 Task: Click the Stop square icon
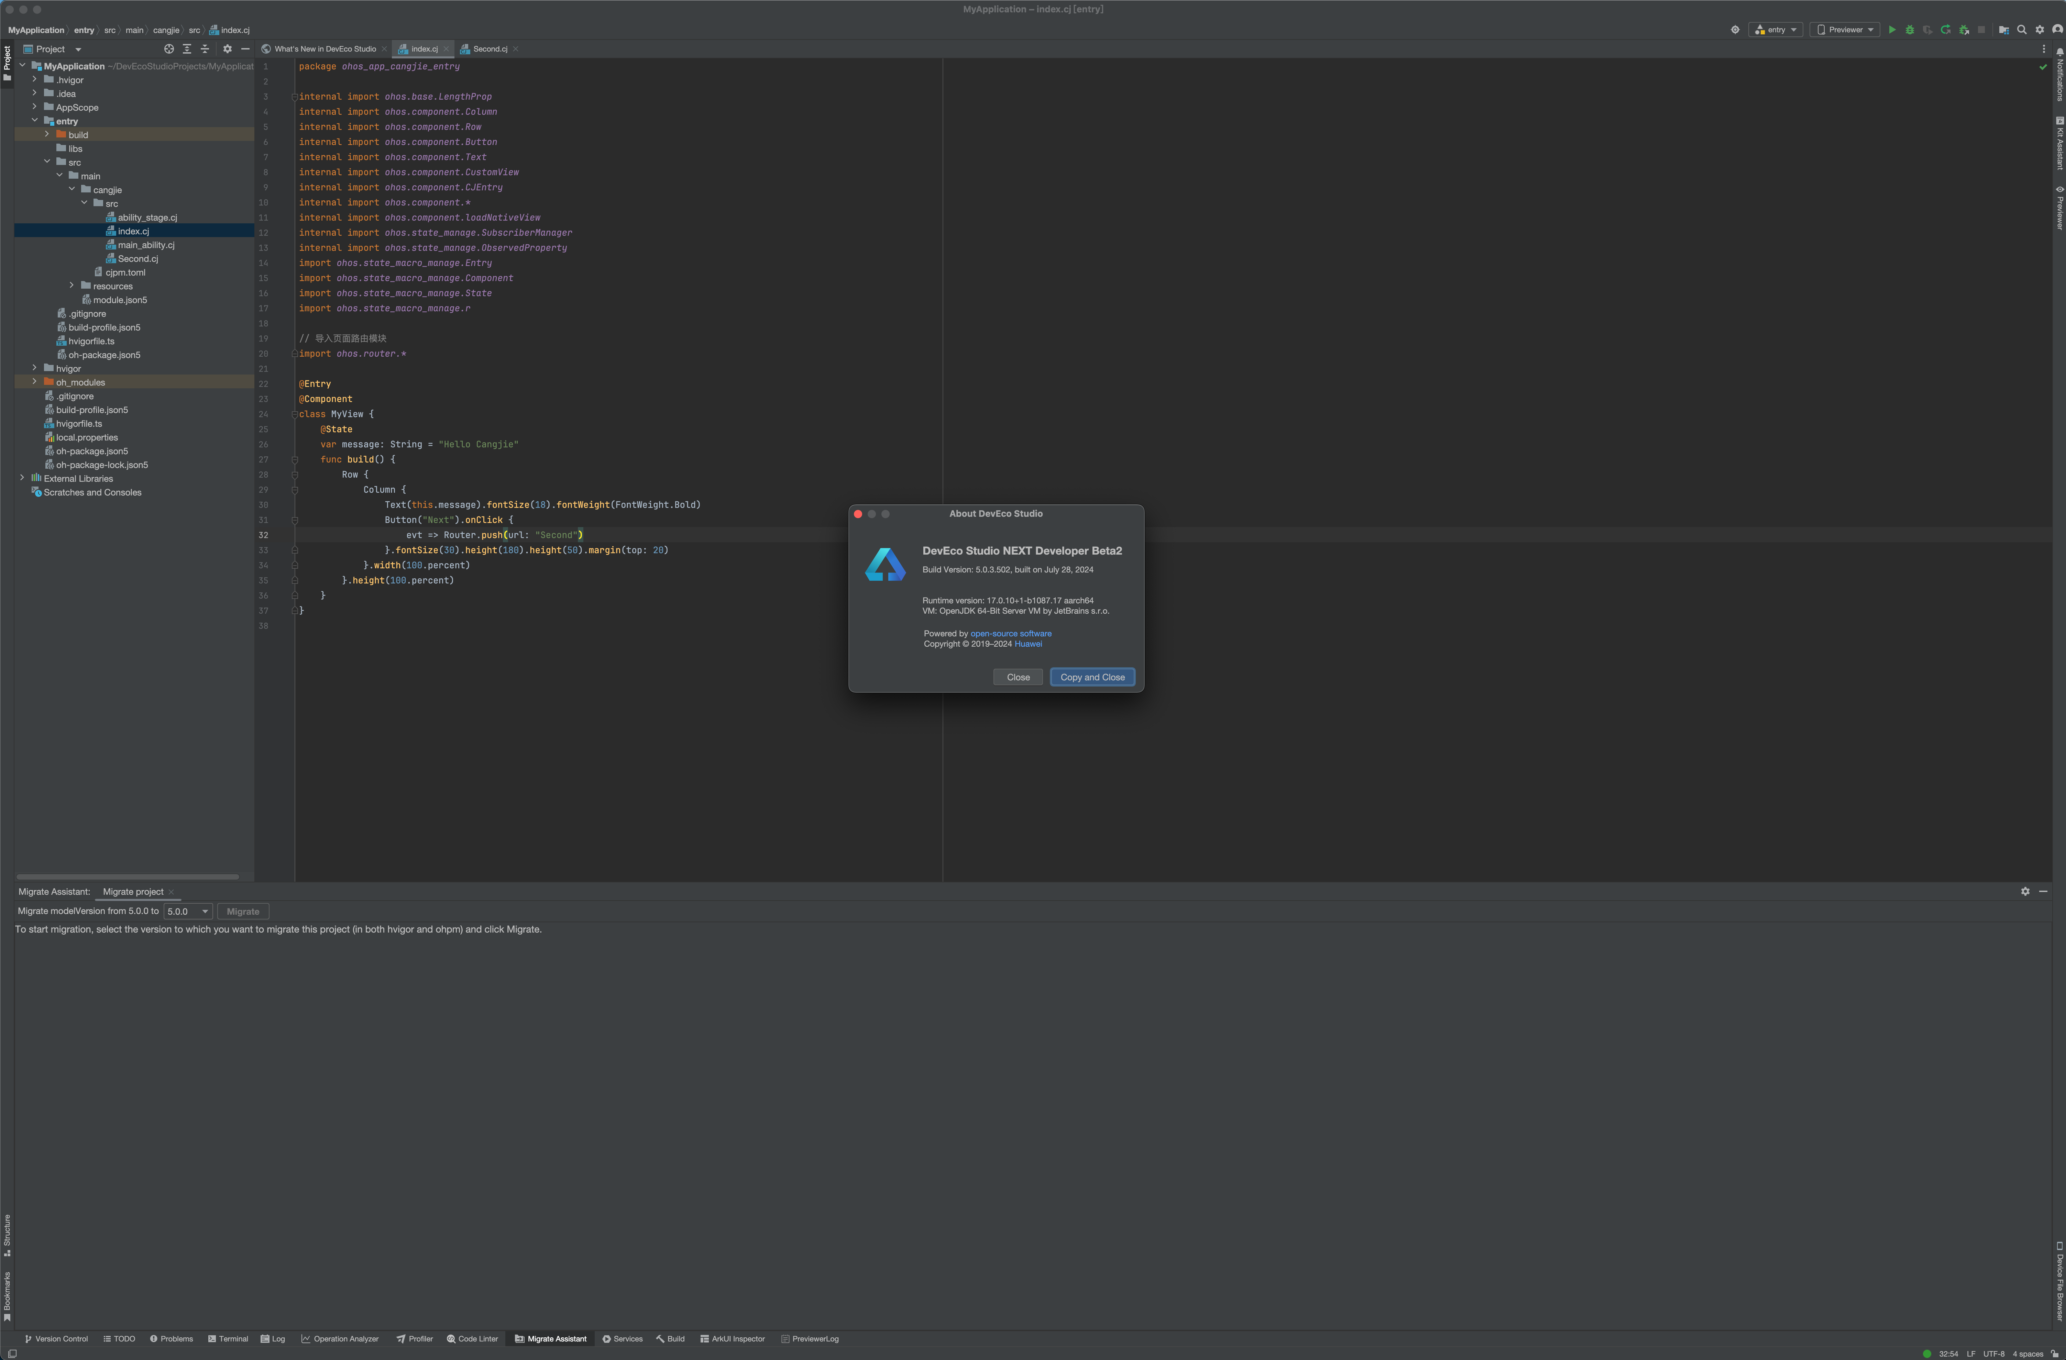1981,30
